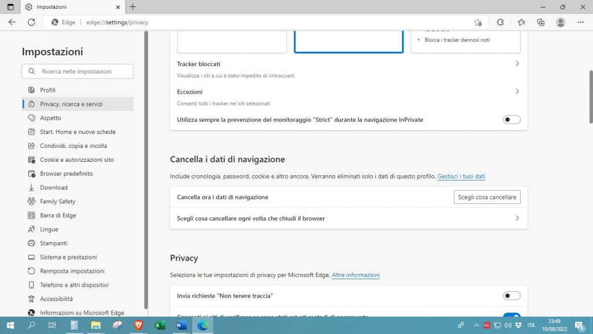Select Aspetto in the settings sidebar
593x334 pixels.
point(50,118)
